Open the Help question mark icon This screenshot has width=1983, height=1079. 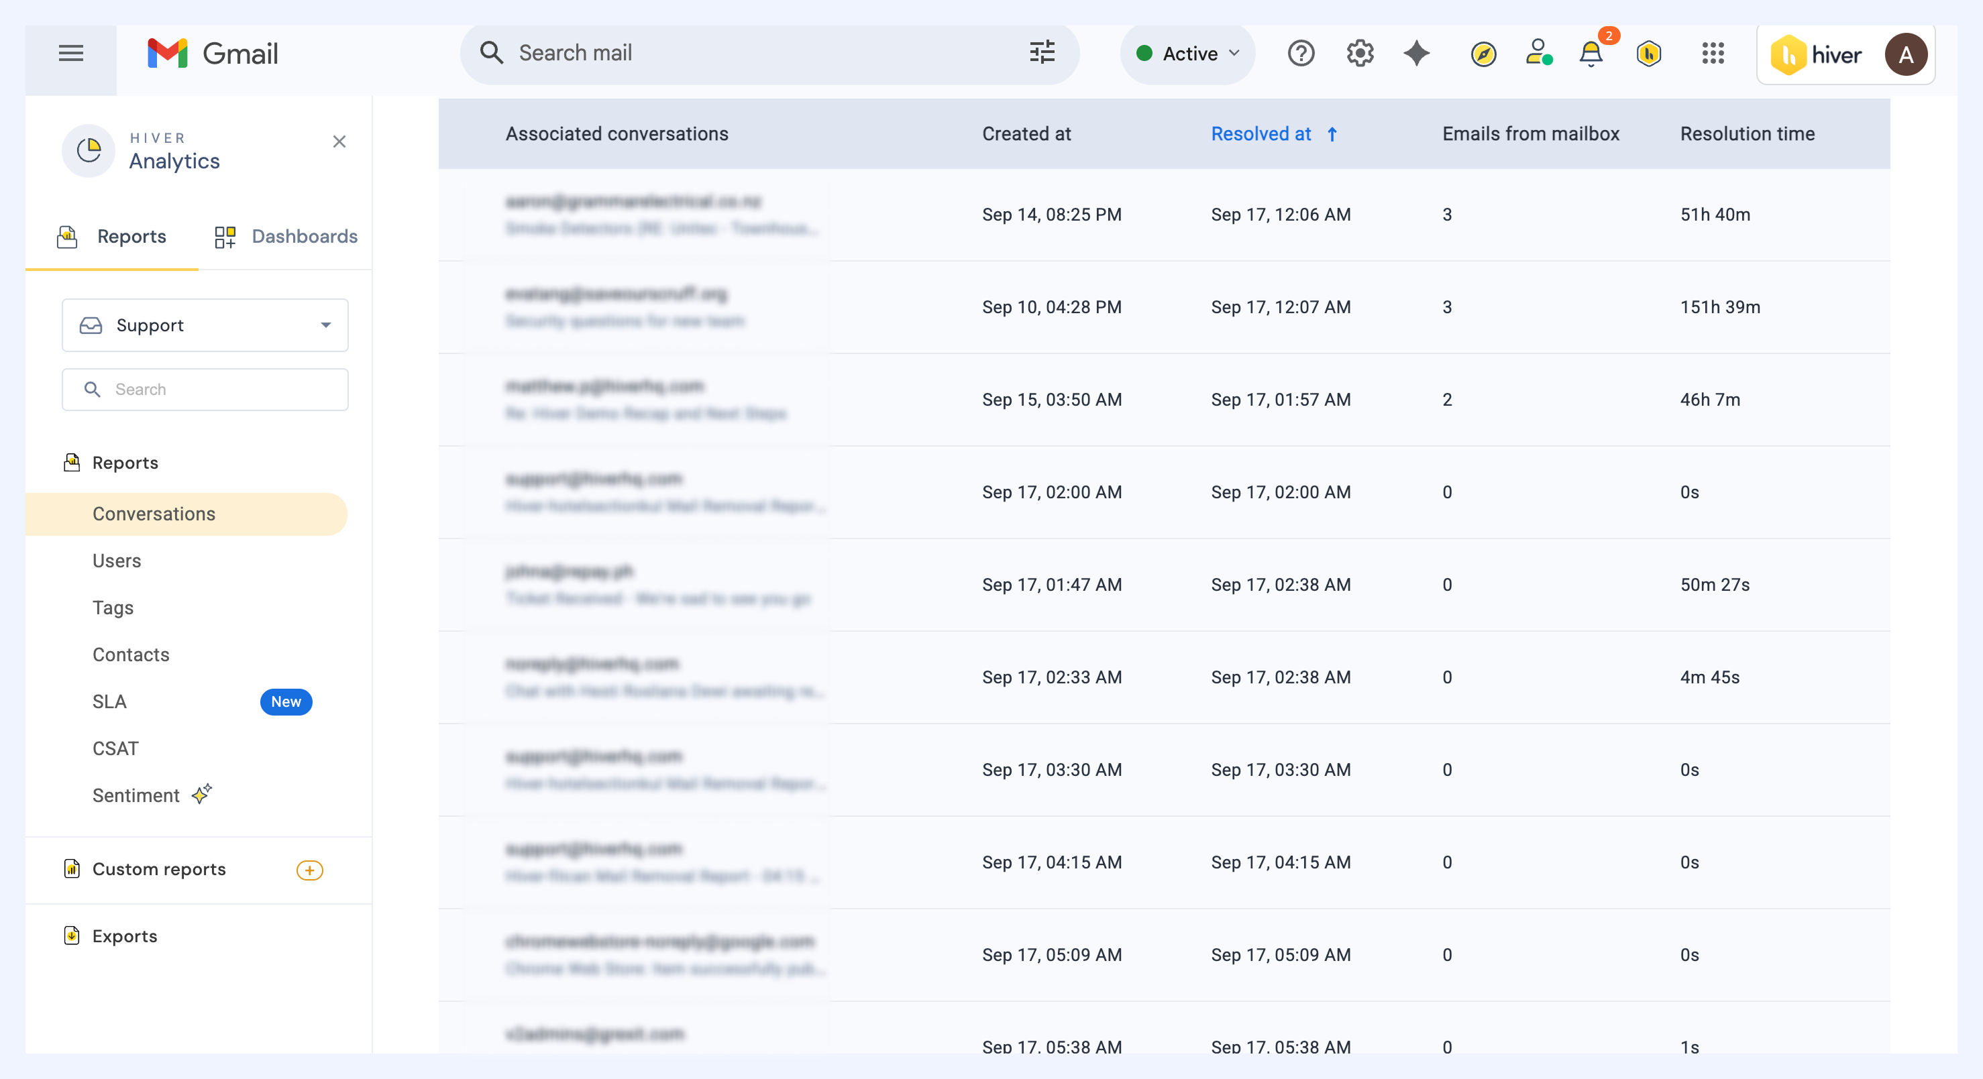[x=1301, y=53]
